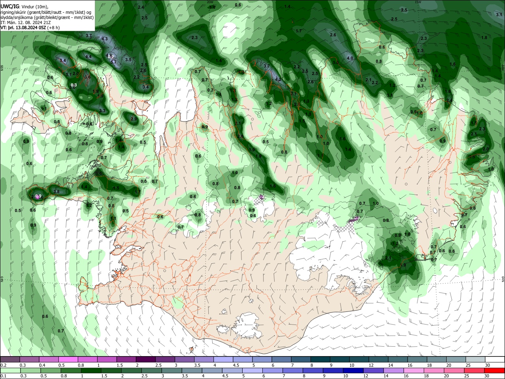Click the 4.2 precipitation value on the map

coord(278,79)
